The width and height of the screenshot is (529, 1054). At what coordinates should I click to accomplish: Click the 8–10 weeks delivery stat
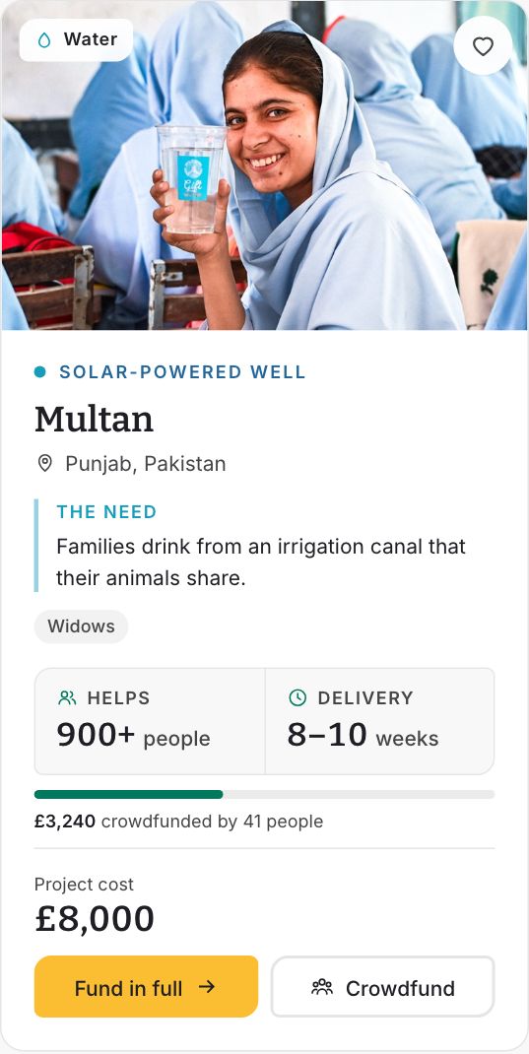[363, 735]
